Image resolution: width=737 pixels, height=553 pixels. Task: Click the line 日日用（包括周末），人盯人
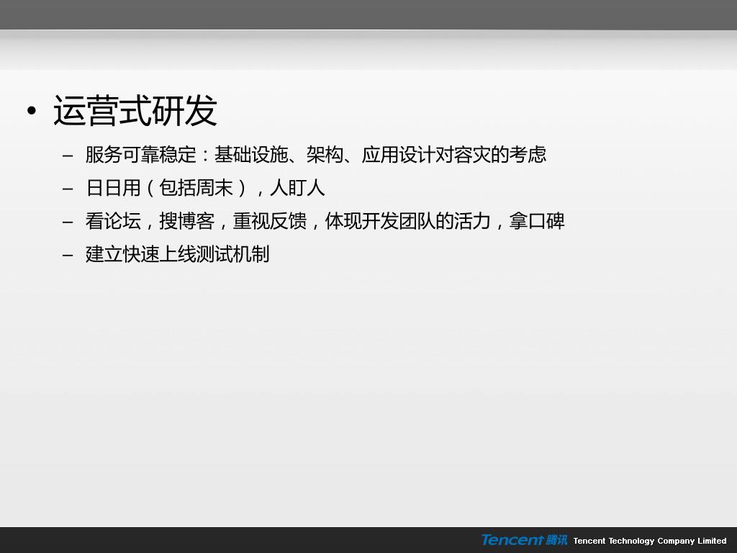tap(205, 188)
